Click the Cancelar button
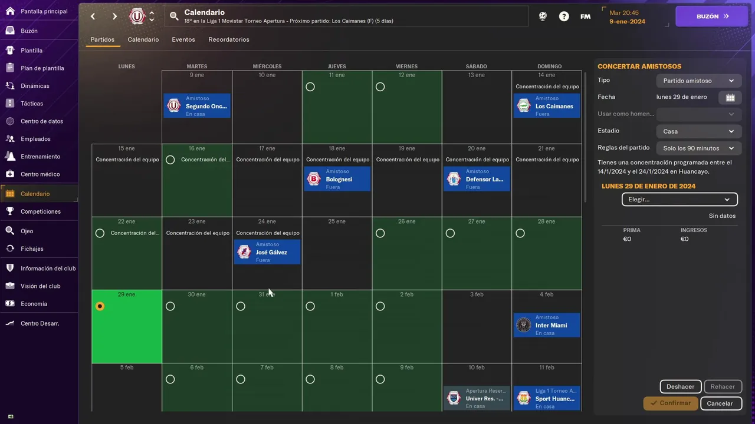The image size is (755, 424). point(720,403)
